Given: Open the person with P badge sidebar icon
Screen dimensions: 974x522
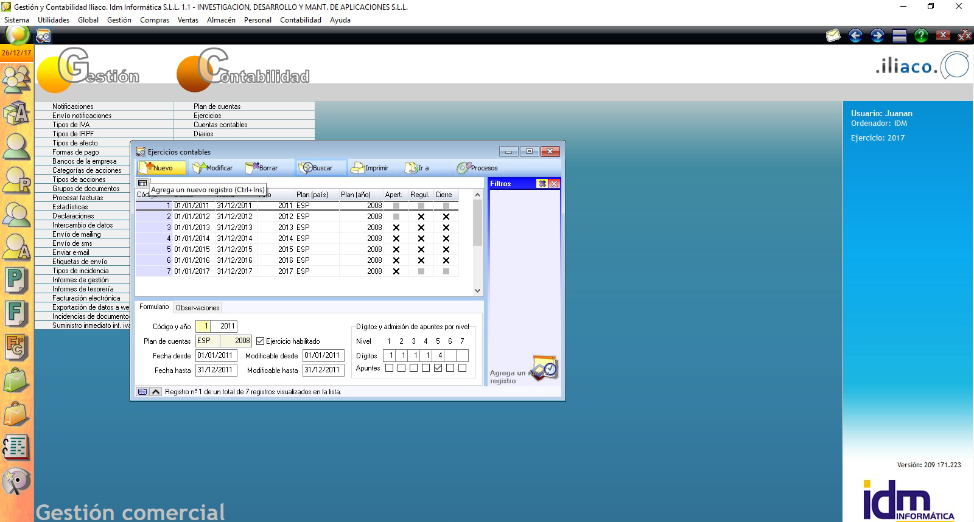Looking at the screenshot, I should tap(16, 180).
